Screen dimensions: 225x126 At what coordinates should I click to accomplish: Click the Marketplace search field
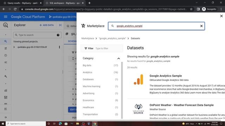click(x=156, y=26)
